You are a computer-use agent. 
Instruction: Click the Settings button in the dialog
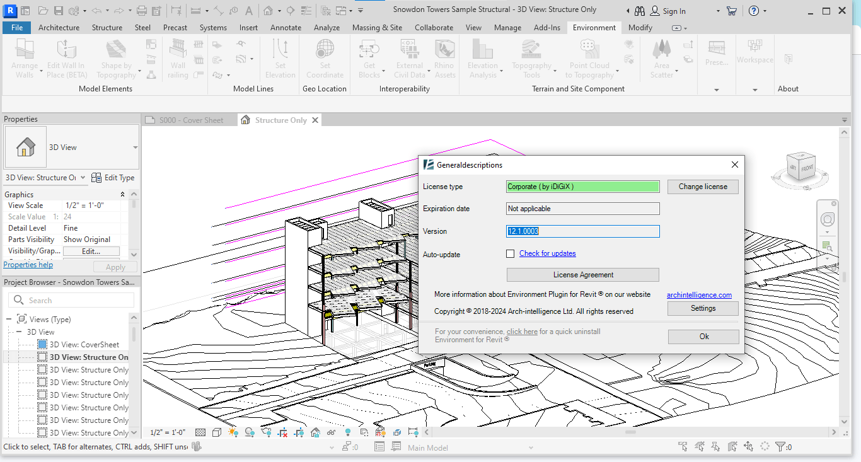703,308
